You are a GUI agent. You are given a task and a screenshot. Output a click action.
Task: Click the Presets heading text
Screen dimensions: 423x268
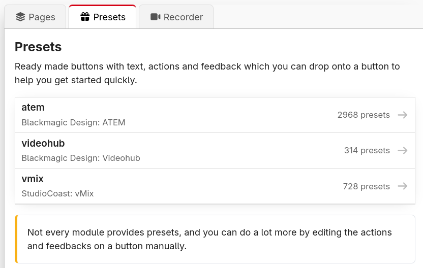38,47
